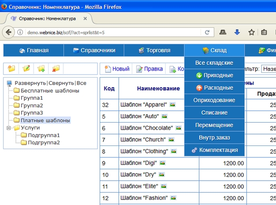Image resolution: width=276 pixels, height=205 pixels.
Task: Click image icon next to Шаблон "Church"
Action: click(x=171, y=139)
